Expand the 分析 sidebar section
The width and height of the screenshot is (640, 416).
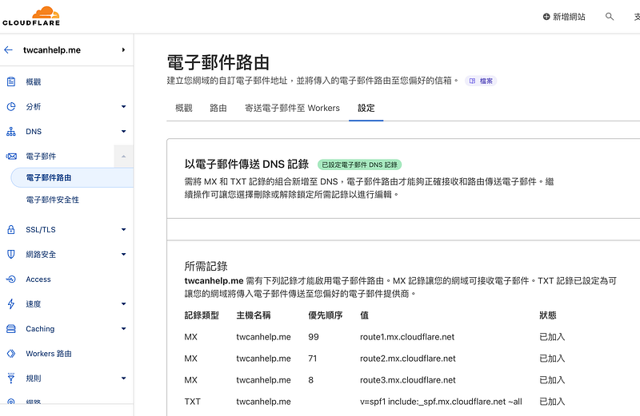tap(124, 107)
